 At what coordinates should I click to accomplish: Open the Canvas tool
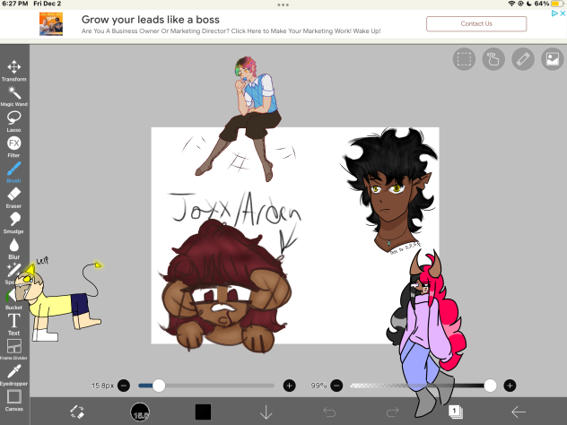(x=13, y=401)
